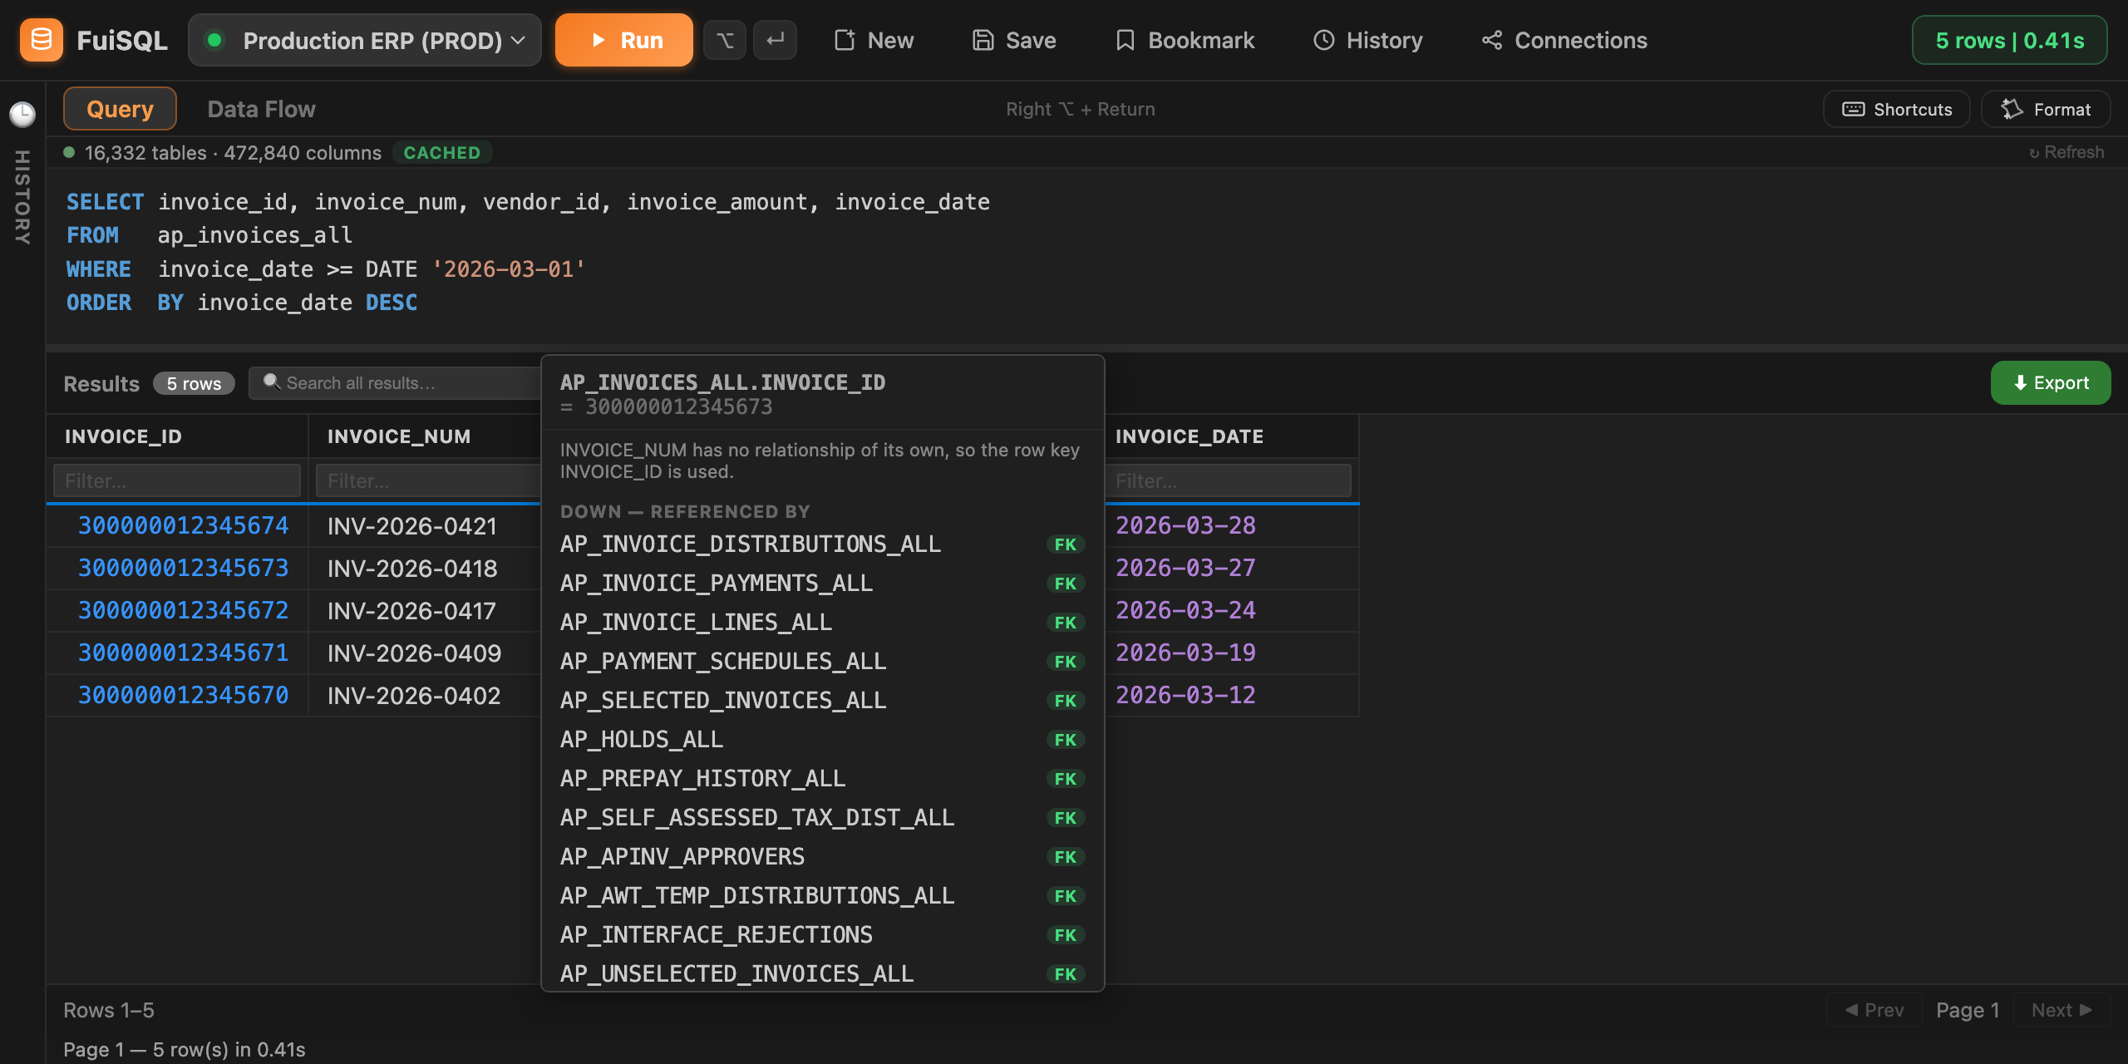Open the History panel from toolbar
The height and width of the screenshot is (1064, 2128).
pos(1368,40)
